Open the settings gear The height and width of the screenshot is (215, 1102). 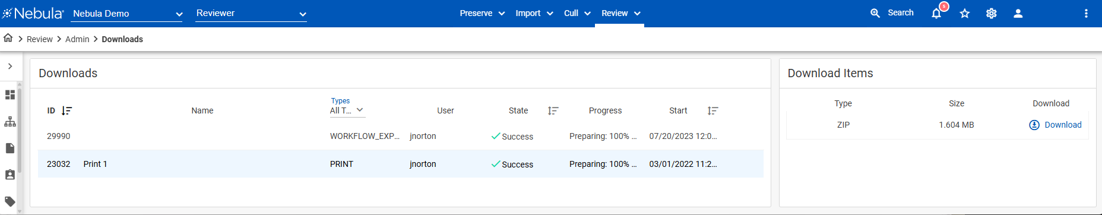pos(992,13)
